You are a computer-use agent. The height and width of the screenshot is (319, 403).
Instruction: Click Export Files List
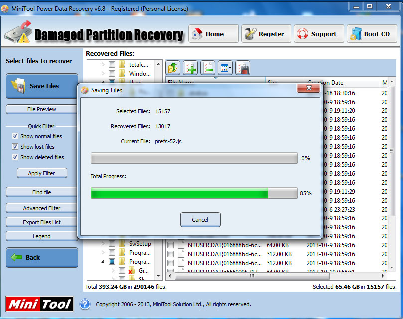tap(42, 222)
